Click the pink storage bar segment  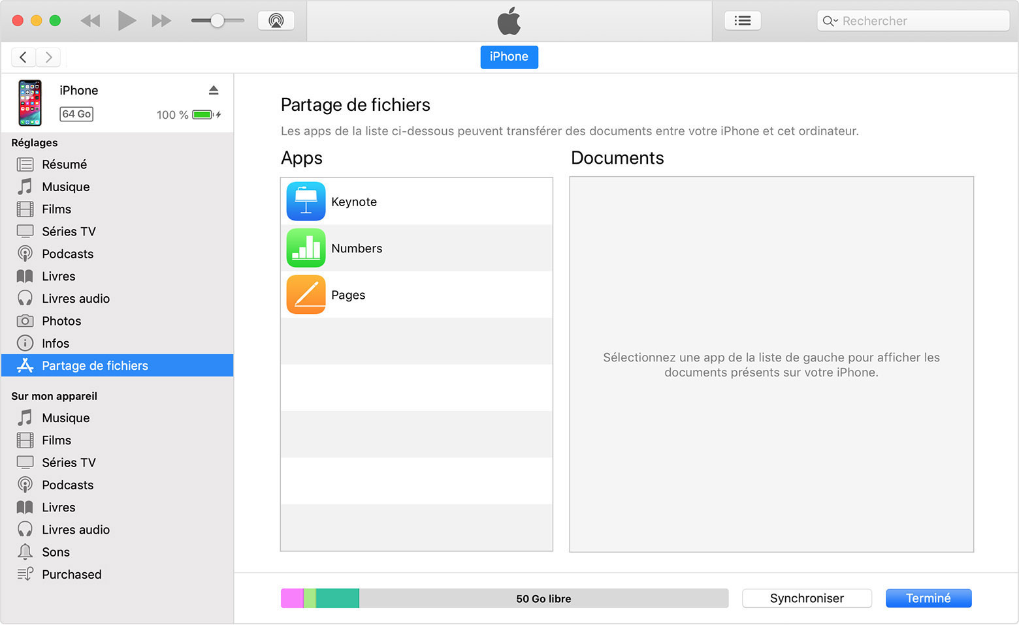click(x=292, y=598)
